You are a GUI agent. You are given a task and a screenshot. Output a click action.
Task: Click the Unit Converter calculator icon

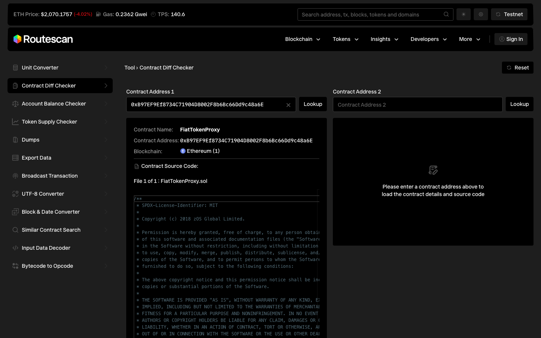pos(15,68)
